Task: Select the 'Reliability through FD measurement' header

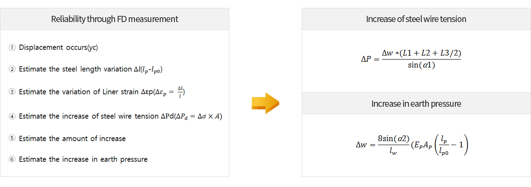Action: 115,19
